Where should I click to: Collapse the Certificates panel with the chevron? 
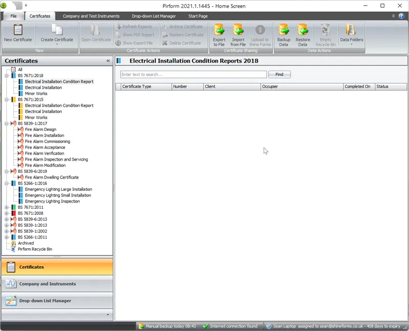click(108, 60)
